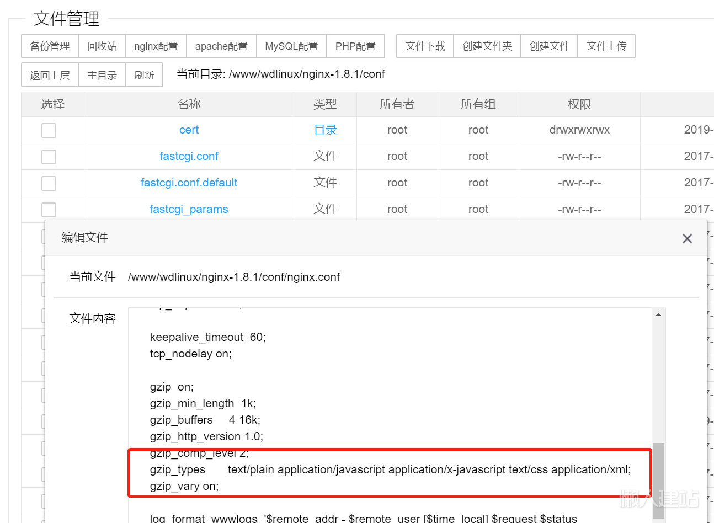Open the 备份管理 backup management panel
This screenshot has height=523, width=714.
click(49, 46)
